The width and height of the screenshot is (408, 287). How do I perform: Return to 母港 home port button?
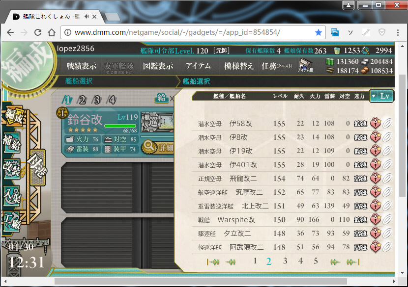(x=38, y=167)
